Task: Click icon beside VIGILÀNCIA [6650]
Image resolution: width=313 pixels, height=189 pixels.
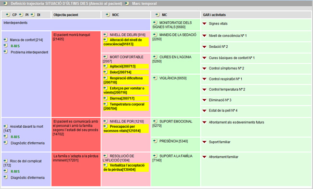Action: tap(155, 78)
